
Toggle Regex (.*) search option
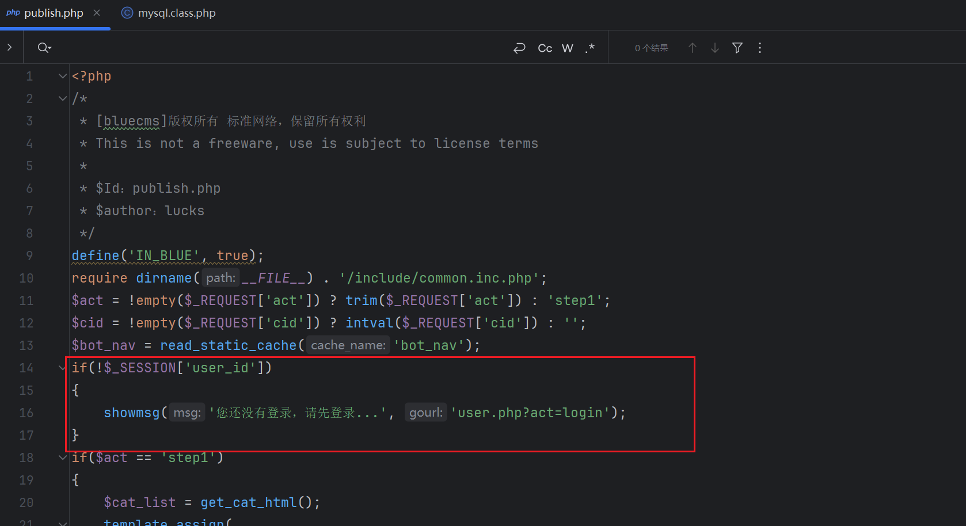point(590,48)
